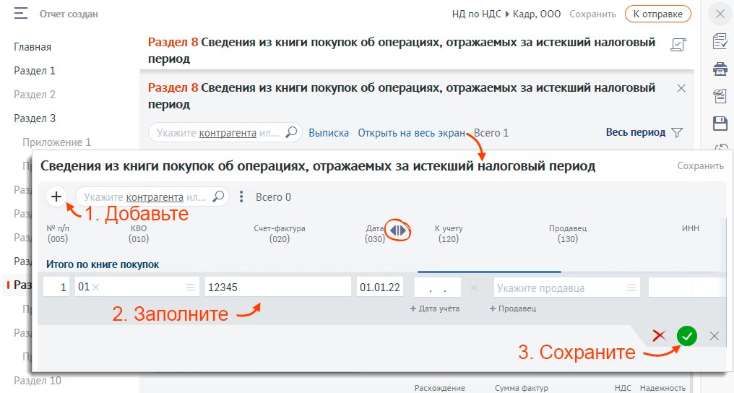This screenshot has height=393, width=734.
Task: Click the row number 1 cell
Action: [56, 287]
